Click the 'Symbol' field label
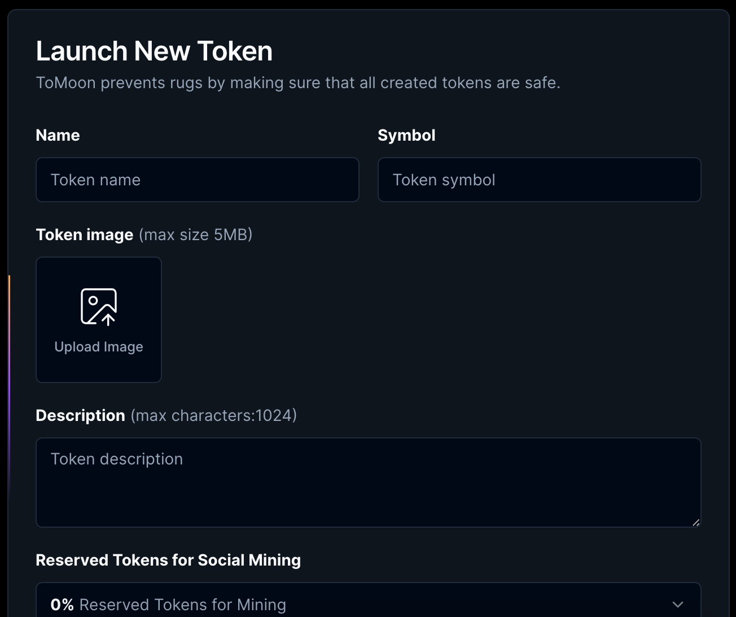 tap(406, 136)
